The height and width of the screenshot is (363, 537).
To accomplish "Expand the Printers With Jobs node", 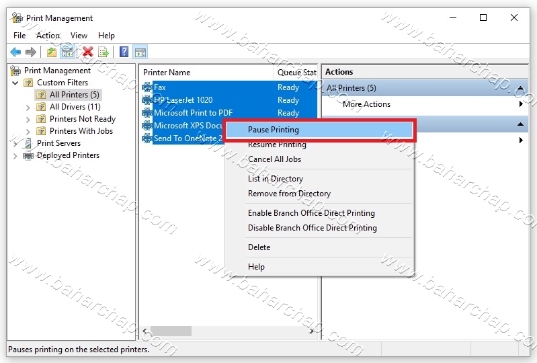I will 28,131.
